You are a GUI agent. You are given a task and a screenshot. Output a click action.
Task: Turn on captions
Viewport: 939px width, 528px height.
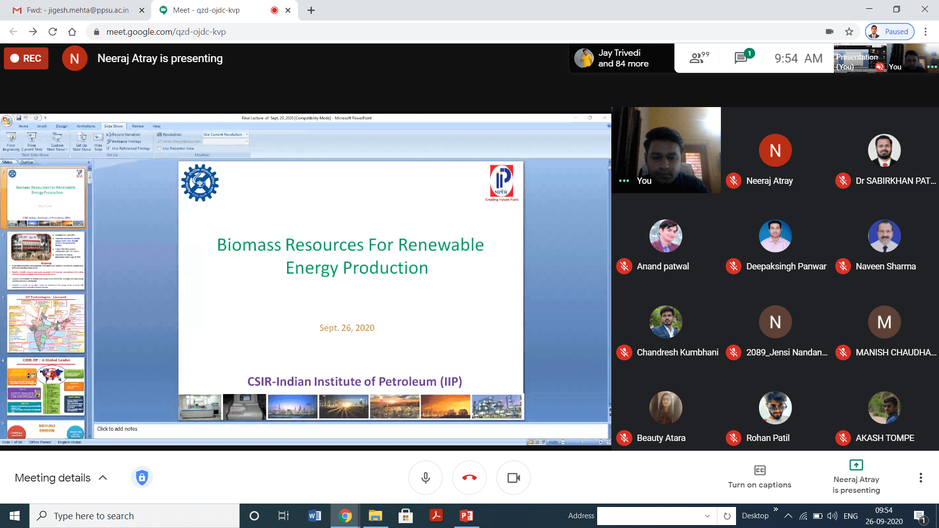[760, 477]
